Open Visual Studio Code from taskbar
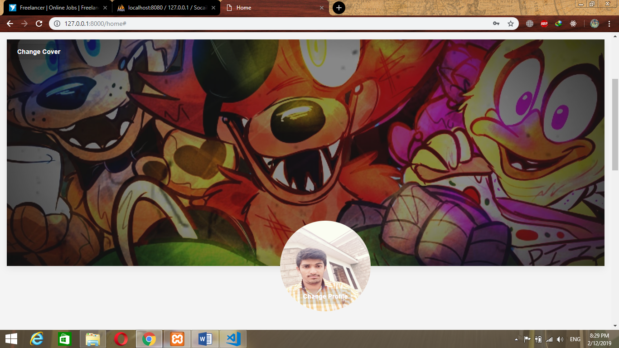 (x=233, y=339)
